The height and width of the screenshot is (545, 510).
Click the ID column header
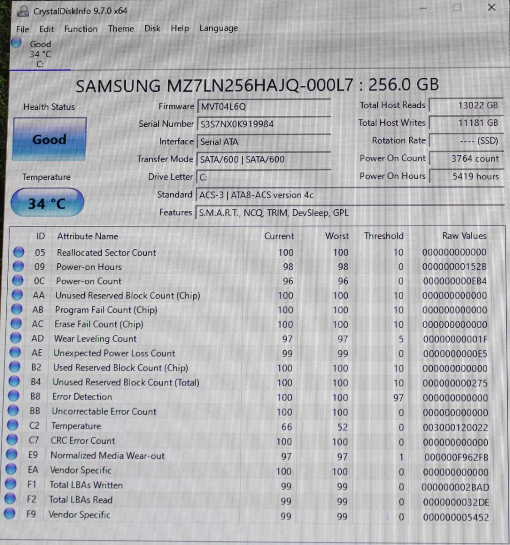pos(40,236)
